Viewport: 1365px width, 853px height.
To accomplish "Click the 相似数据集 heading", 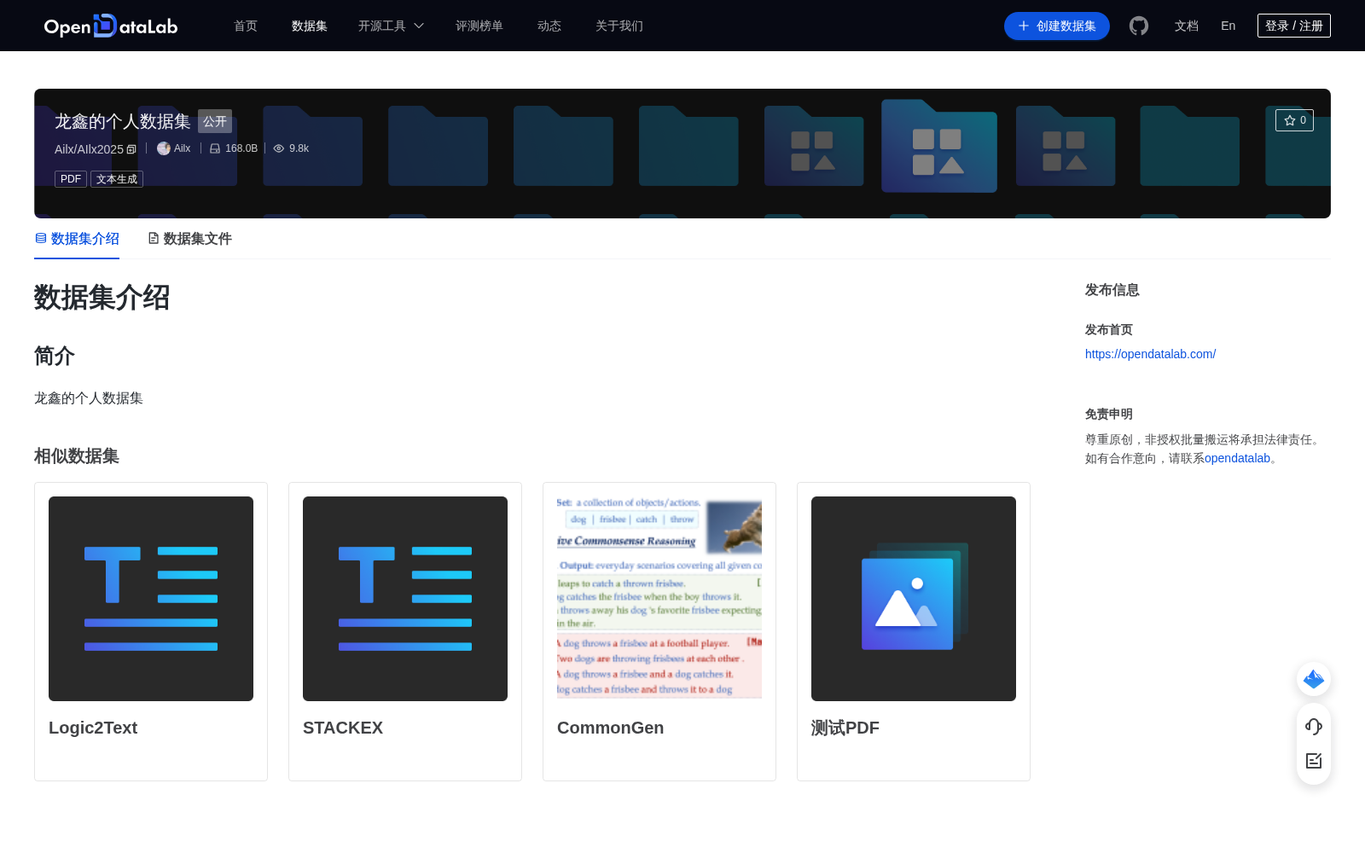I will coord(77,456).
